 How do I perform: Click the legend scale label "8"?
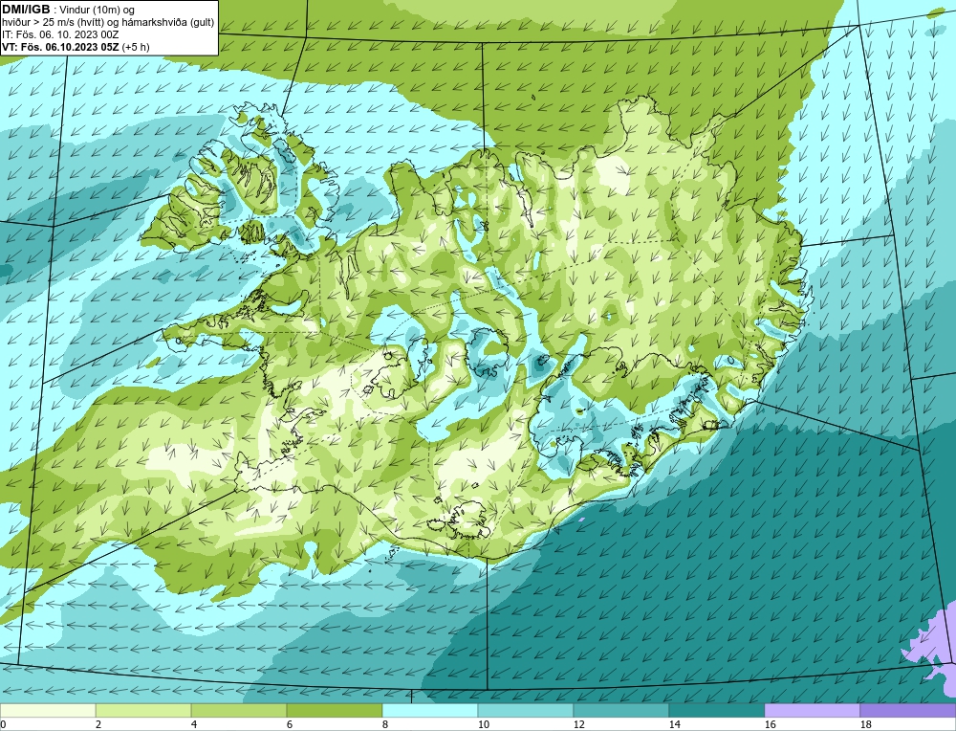coord(385,724)
